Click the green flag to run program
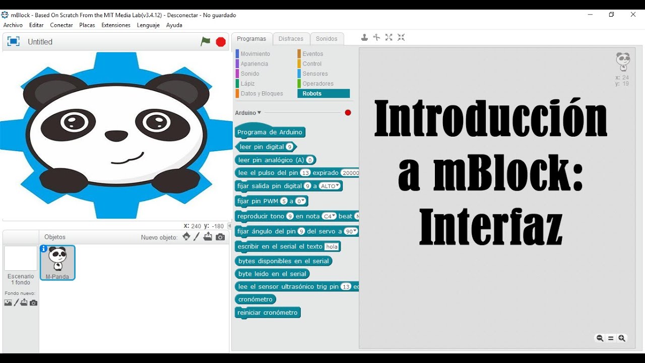The image size is (645, 363). tap(206, 42)
